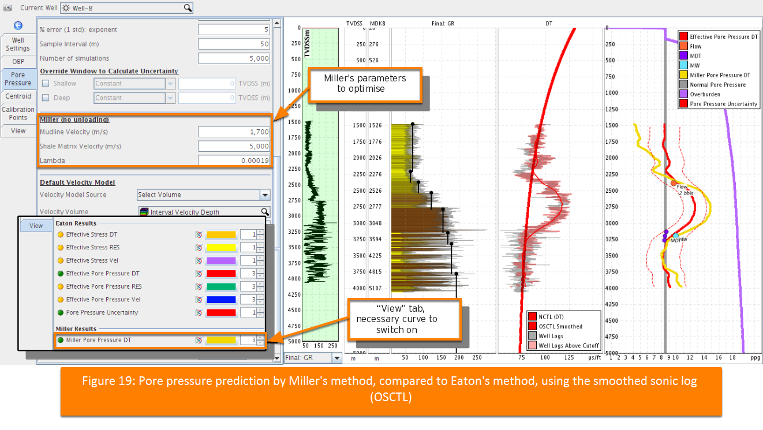
Task: Toggle Pore Pressure Uncertainty status dot
Action: point(60,312)
